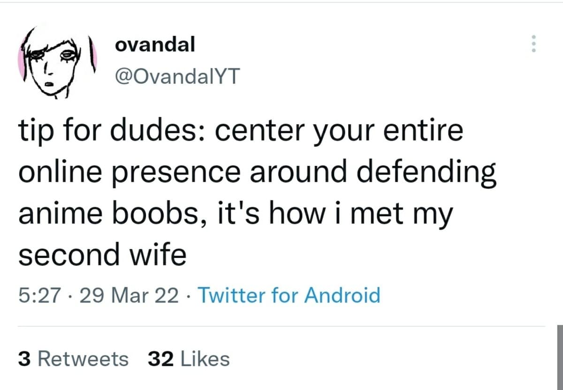The width and height of the screenshot is (563, 390).
Task: Click the retweet count number 3
Action: [24, 359]
